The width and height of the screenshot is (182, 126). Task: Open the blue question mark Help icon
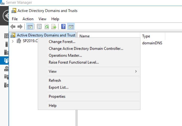click(63, 27)
